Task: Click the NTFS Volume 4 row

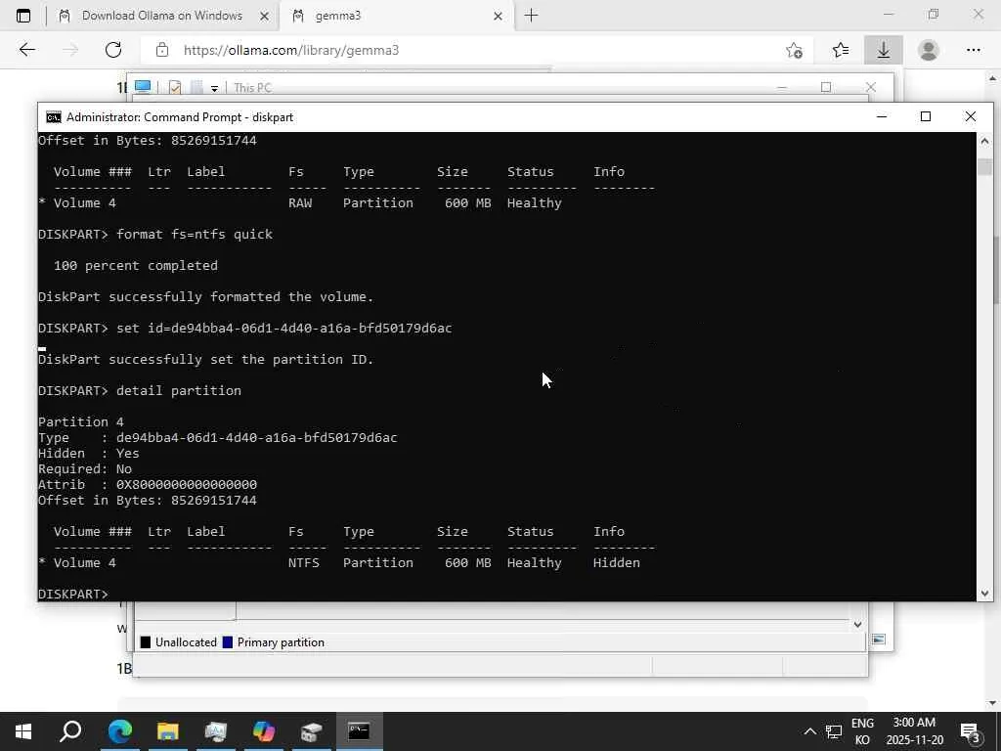Action: coord(339,562)
